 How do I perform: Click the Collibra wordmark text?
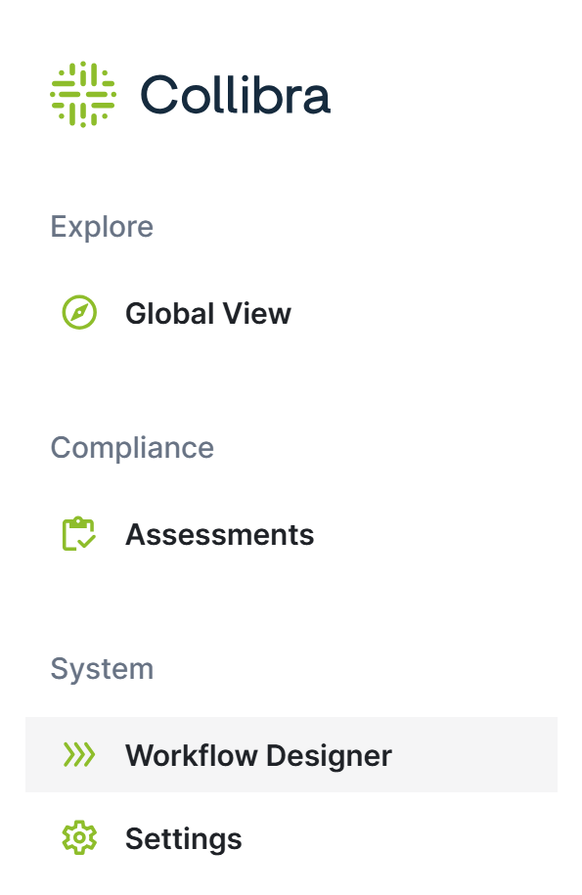point(235,94)
